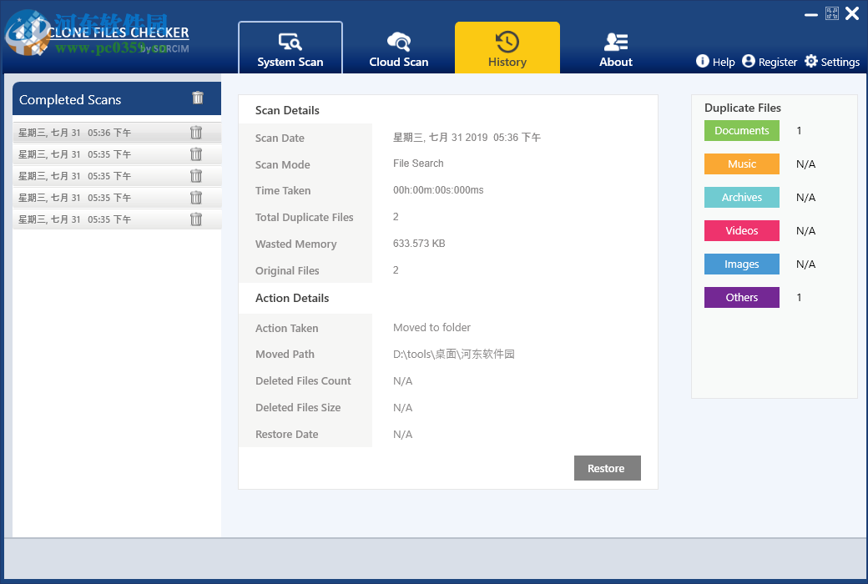Click the Others duplicate files badge
The height and width of the screenshot is (584, 868).
[741, 297]
